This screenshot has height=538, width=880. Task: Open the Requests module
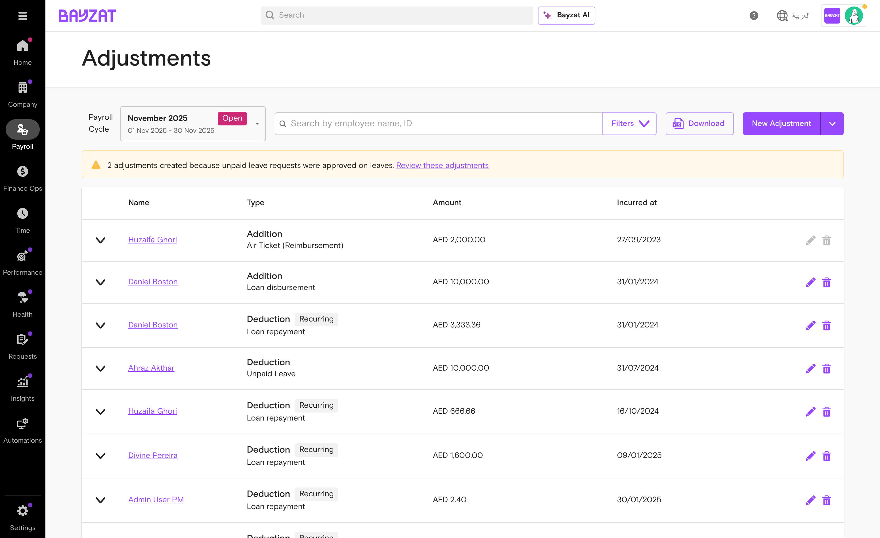pyautogui.click(x=22, y=346)
